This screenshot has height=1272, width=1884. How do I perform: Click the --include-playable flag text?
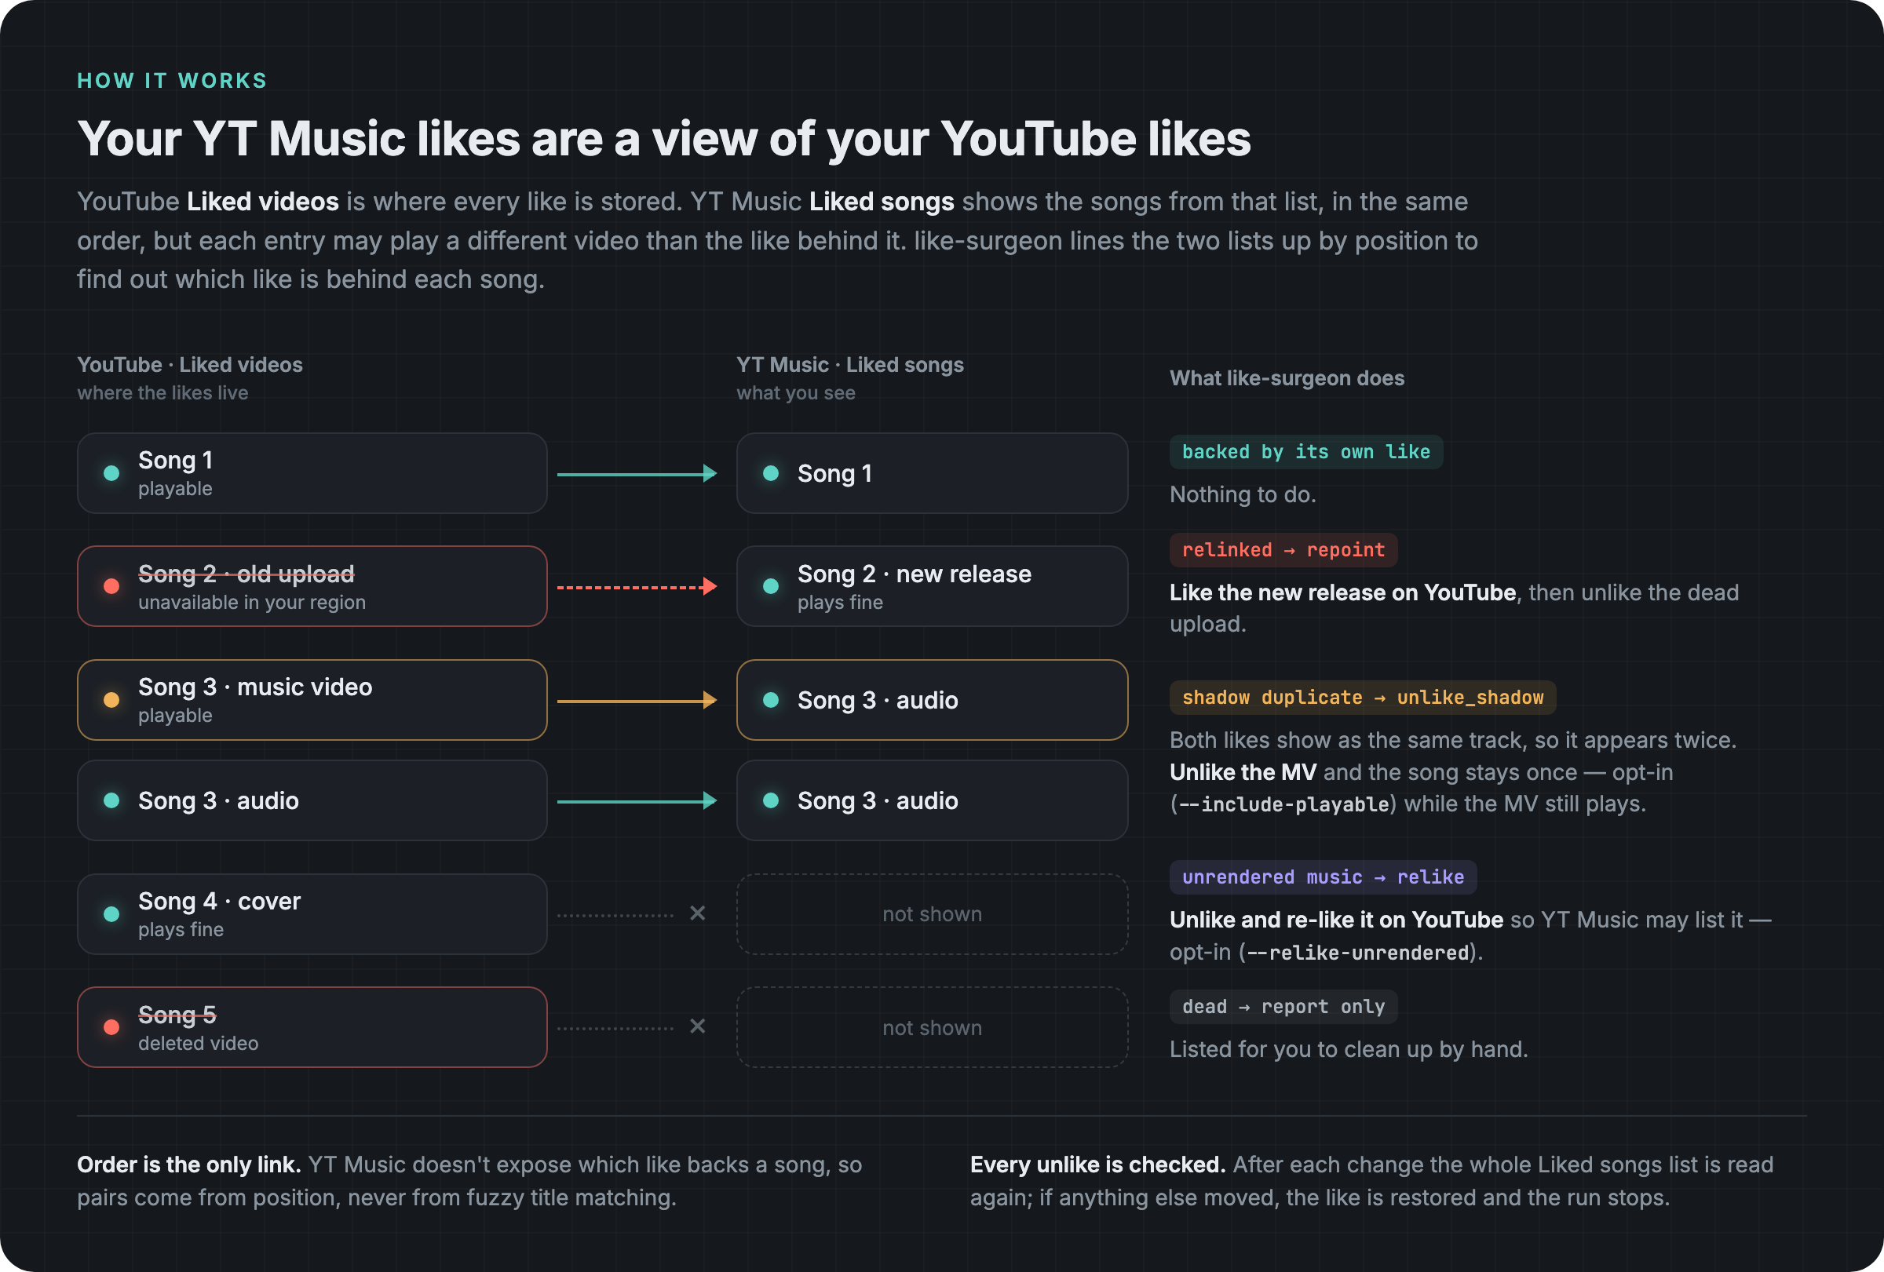click(1283, 804)
